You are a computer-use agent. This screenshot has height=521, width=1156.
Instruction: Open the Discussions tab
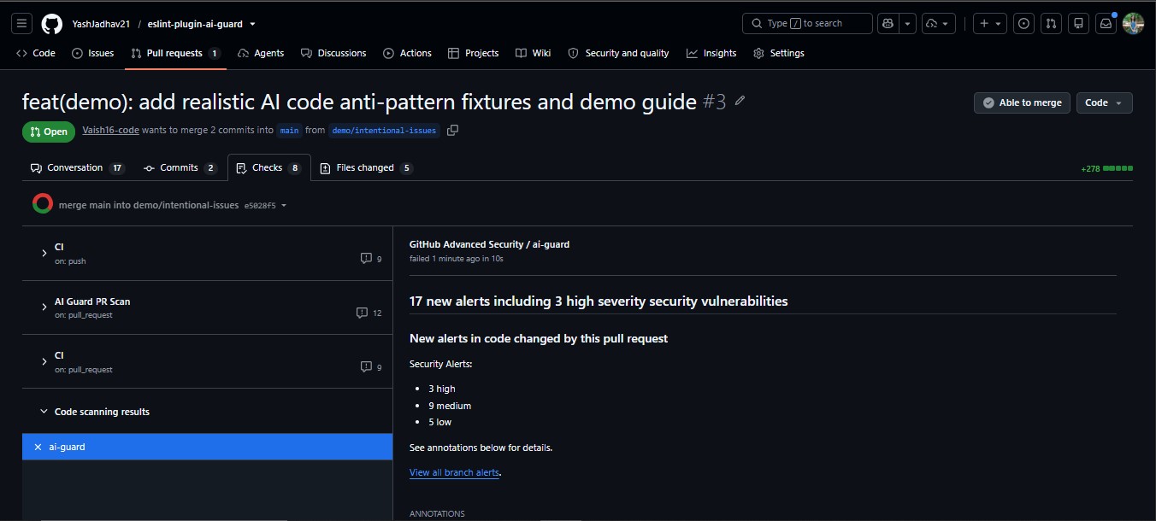[x=333, y=53]
